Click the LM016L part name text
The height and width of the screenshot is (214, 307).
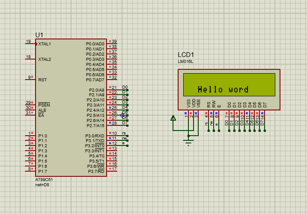point(186,62)
